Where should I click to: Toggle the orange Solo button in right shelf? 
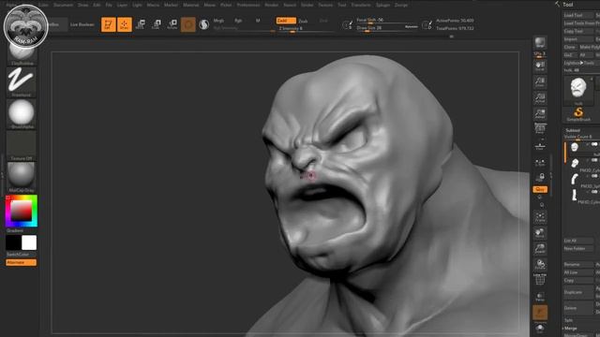[540, 313]
